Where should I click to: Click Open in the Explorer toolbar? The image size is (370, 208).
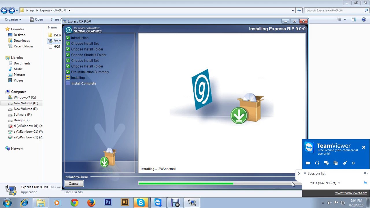pos(36,19)
